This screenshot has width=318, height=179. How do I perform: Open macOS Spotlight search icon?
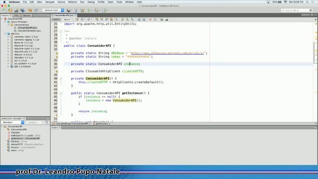307,2
